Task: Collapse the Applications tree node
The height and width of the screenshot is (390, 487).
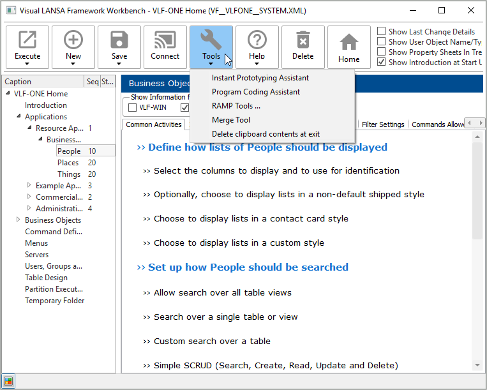Action: pyautogui.click(x=18, y=117)
